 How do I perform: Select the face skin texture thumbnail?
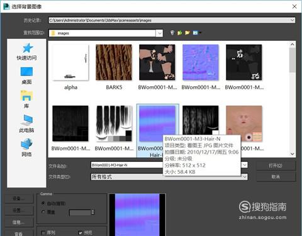coord(244,123)
